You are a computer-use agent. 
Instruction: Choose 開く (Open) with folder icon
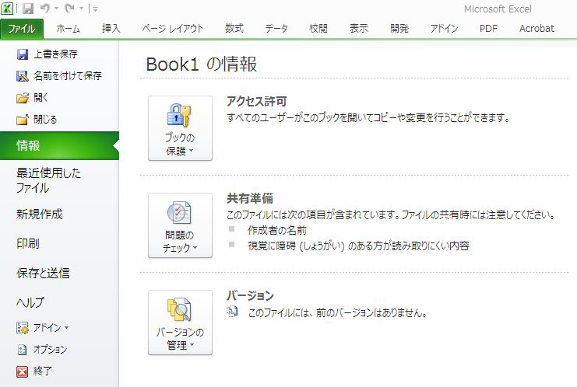(33, 98)
